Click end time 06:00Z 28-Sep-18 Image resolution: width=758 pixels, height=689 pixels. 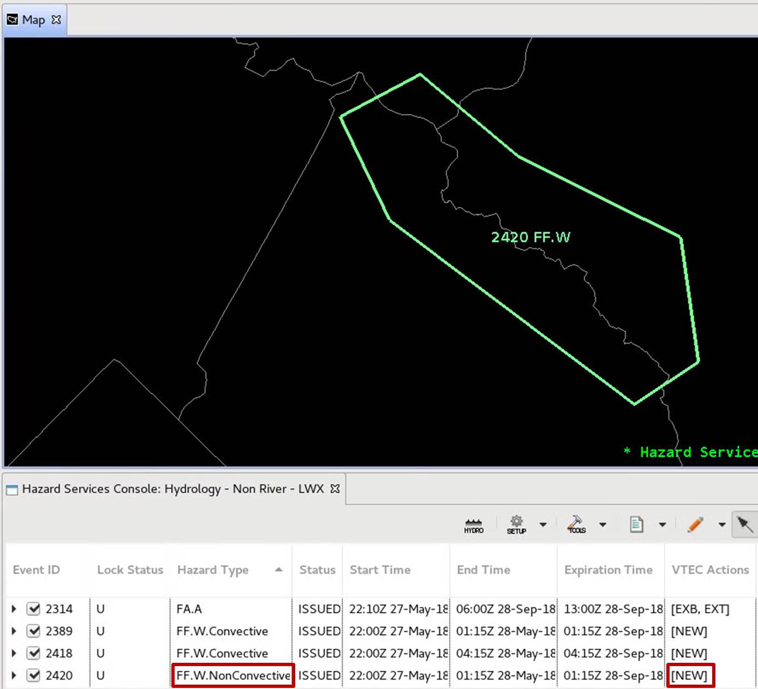506,609
